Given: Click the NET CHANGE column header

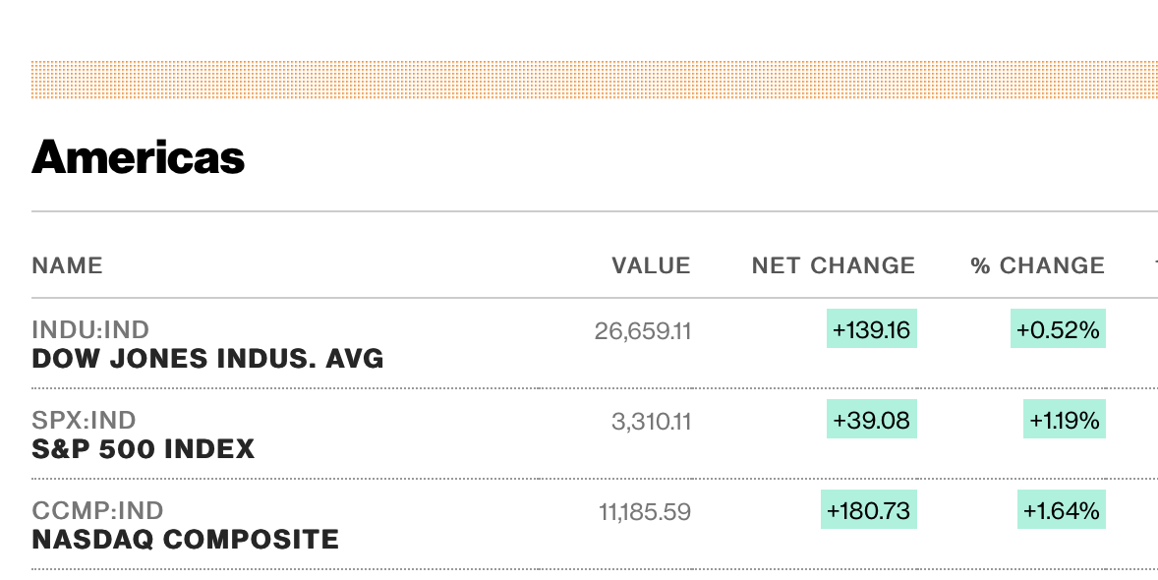Looking at the screenshot, I should [x=834, y=265].
